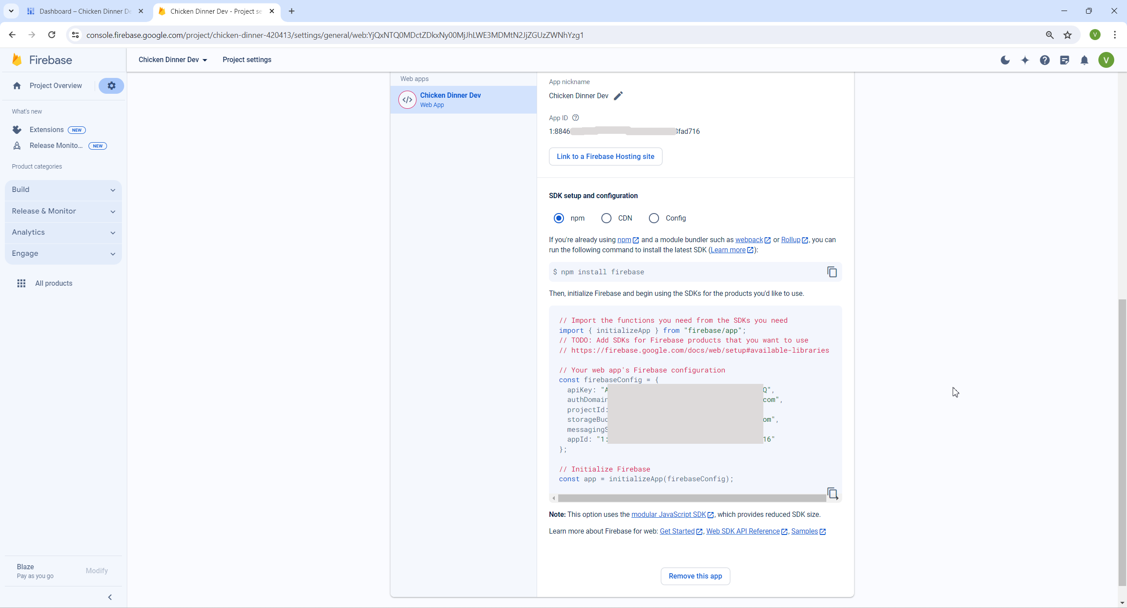The width and height of the screenshot is (1127, 608).
Task: Select the Config radio option
Action: (x=654, y=218)
